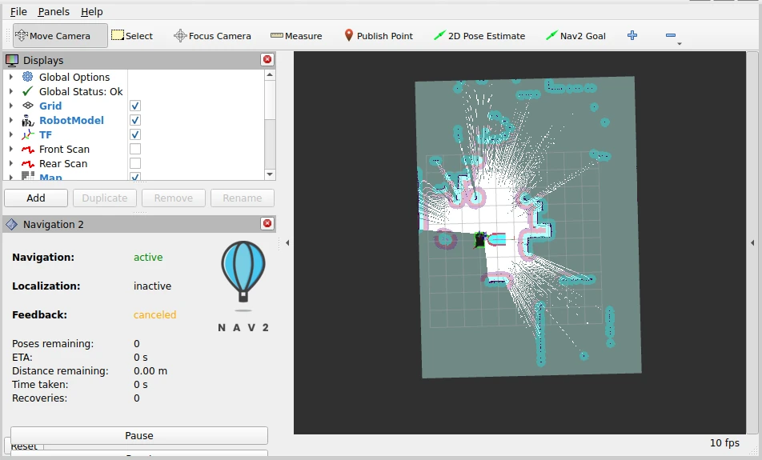762x460 pixels.
Task: Select the 2D Pose Estimate tool
Action: 479,35
